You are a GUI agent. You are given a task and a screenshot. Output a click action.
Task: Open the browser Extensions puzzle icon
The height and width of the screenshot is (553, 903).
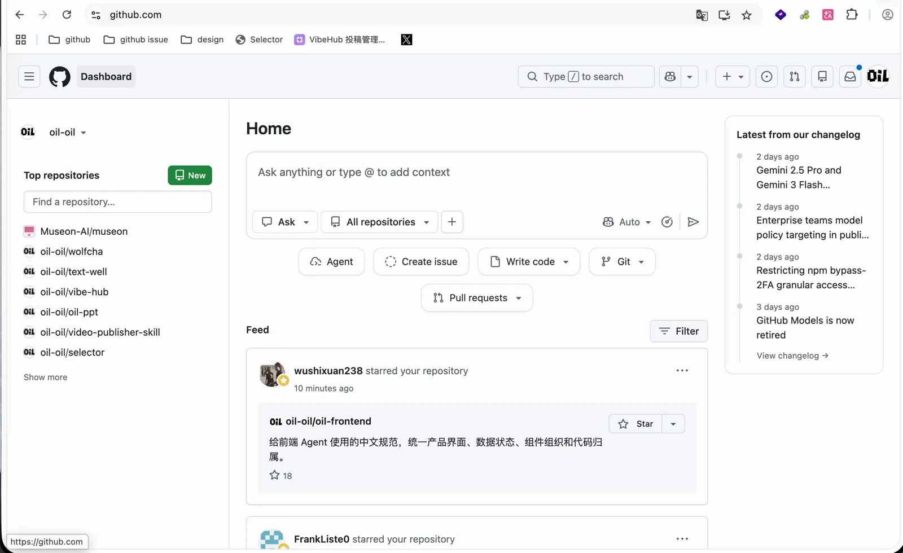click(x=852, y=15)
